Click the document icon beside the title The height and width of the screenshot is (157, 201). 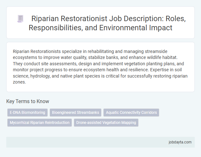[20, 19]
